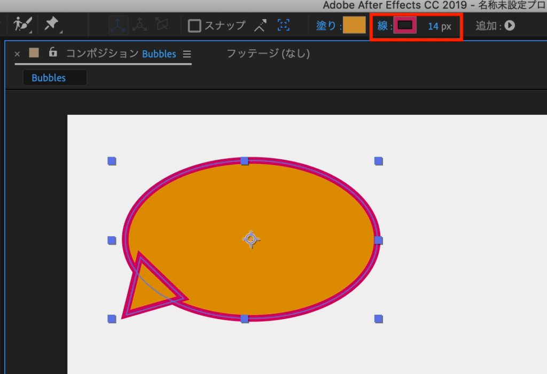Click the middle-right transform handle
This screenshot has height=374, width=547.
[x=379, y=240]
